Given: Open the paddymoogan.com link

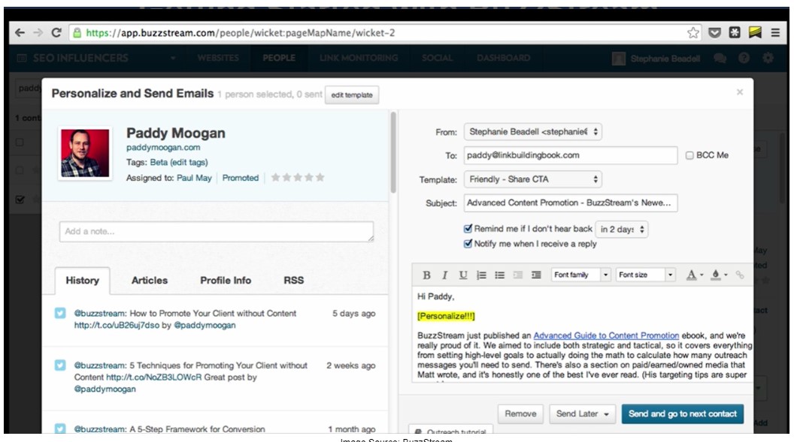Looking at the screenshot, I should coord(163,148).
